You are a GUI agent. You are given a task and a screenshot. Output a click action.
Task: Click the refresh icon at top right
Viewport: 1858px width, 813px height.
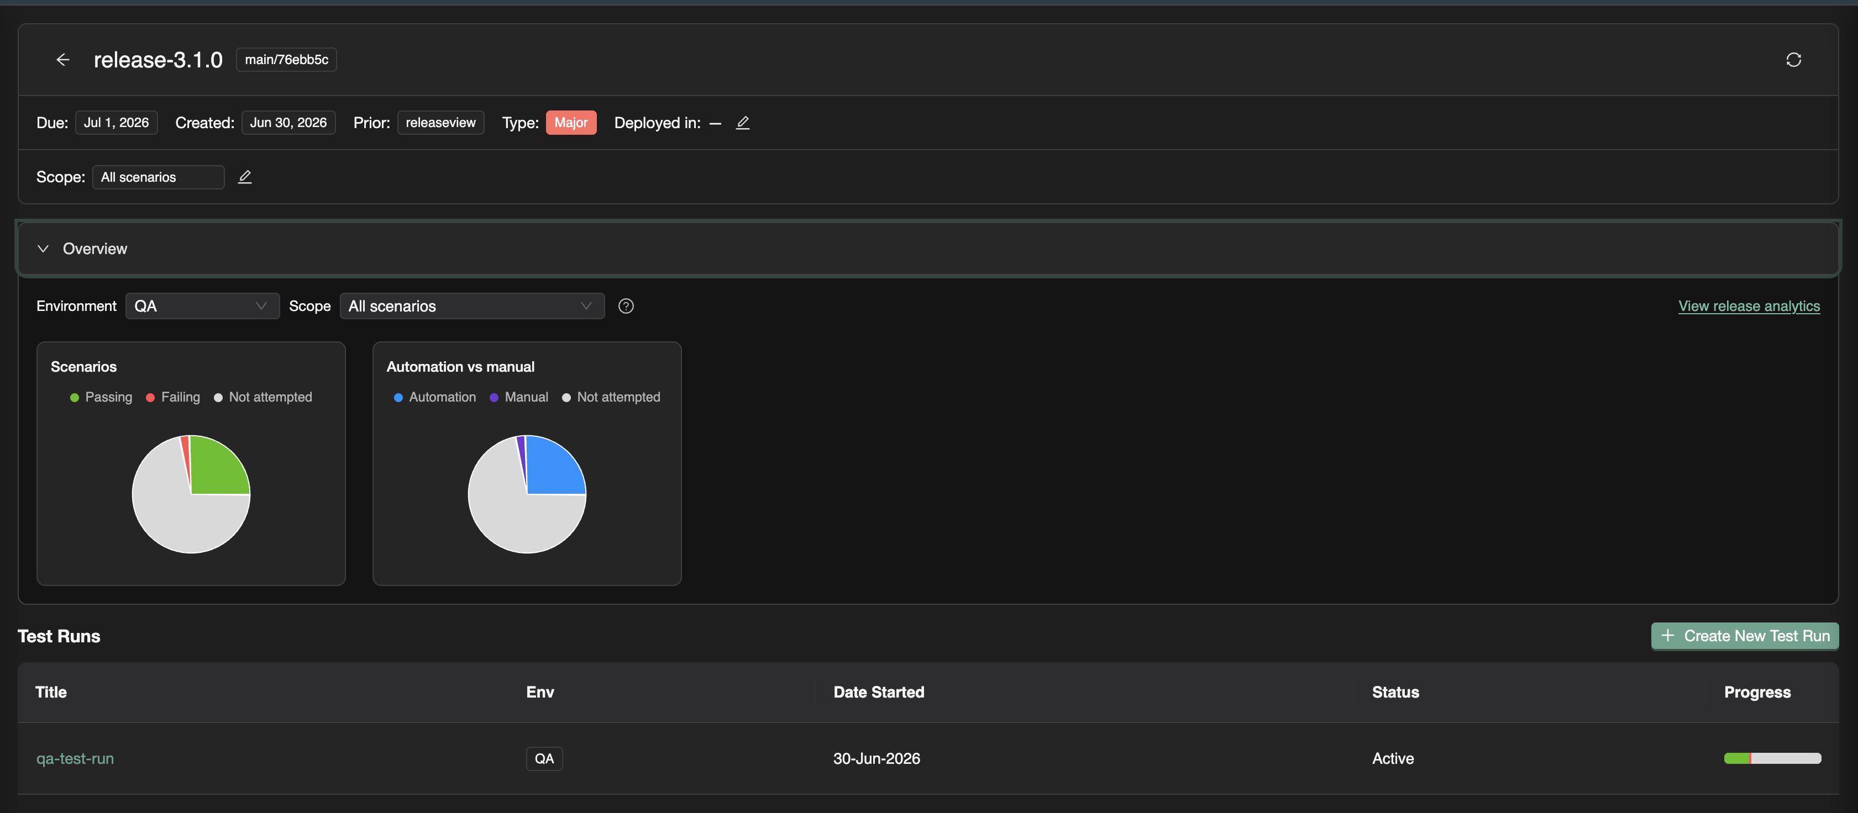click(x=1793, y=60)
